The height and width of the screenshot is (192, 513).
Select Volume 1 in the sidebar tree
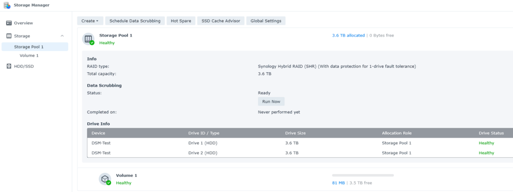coord(29,56)
